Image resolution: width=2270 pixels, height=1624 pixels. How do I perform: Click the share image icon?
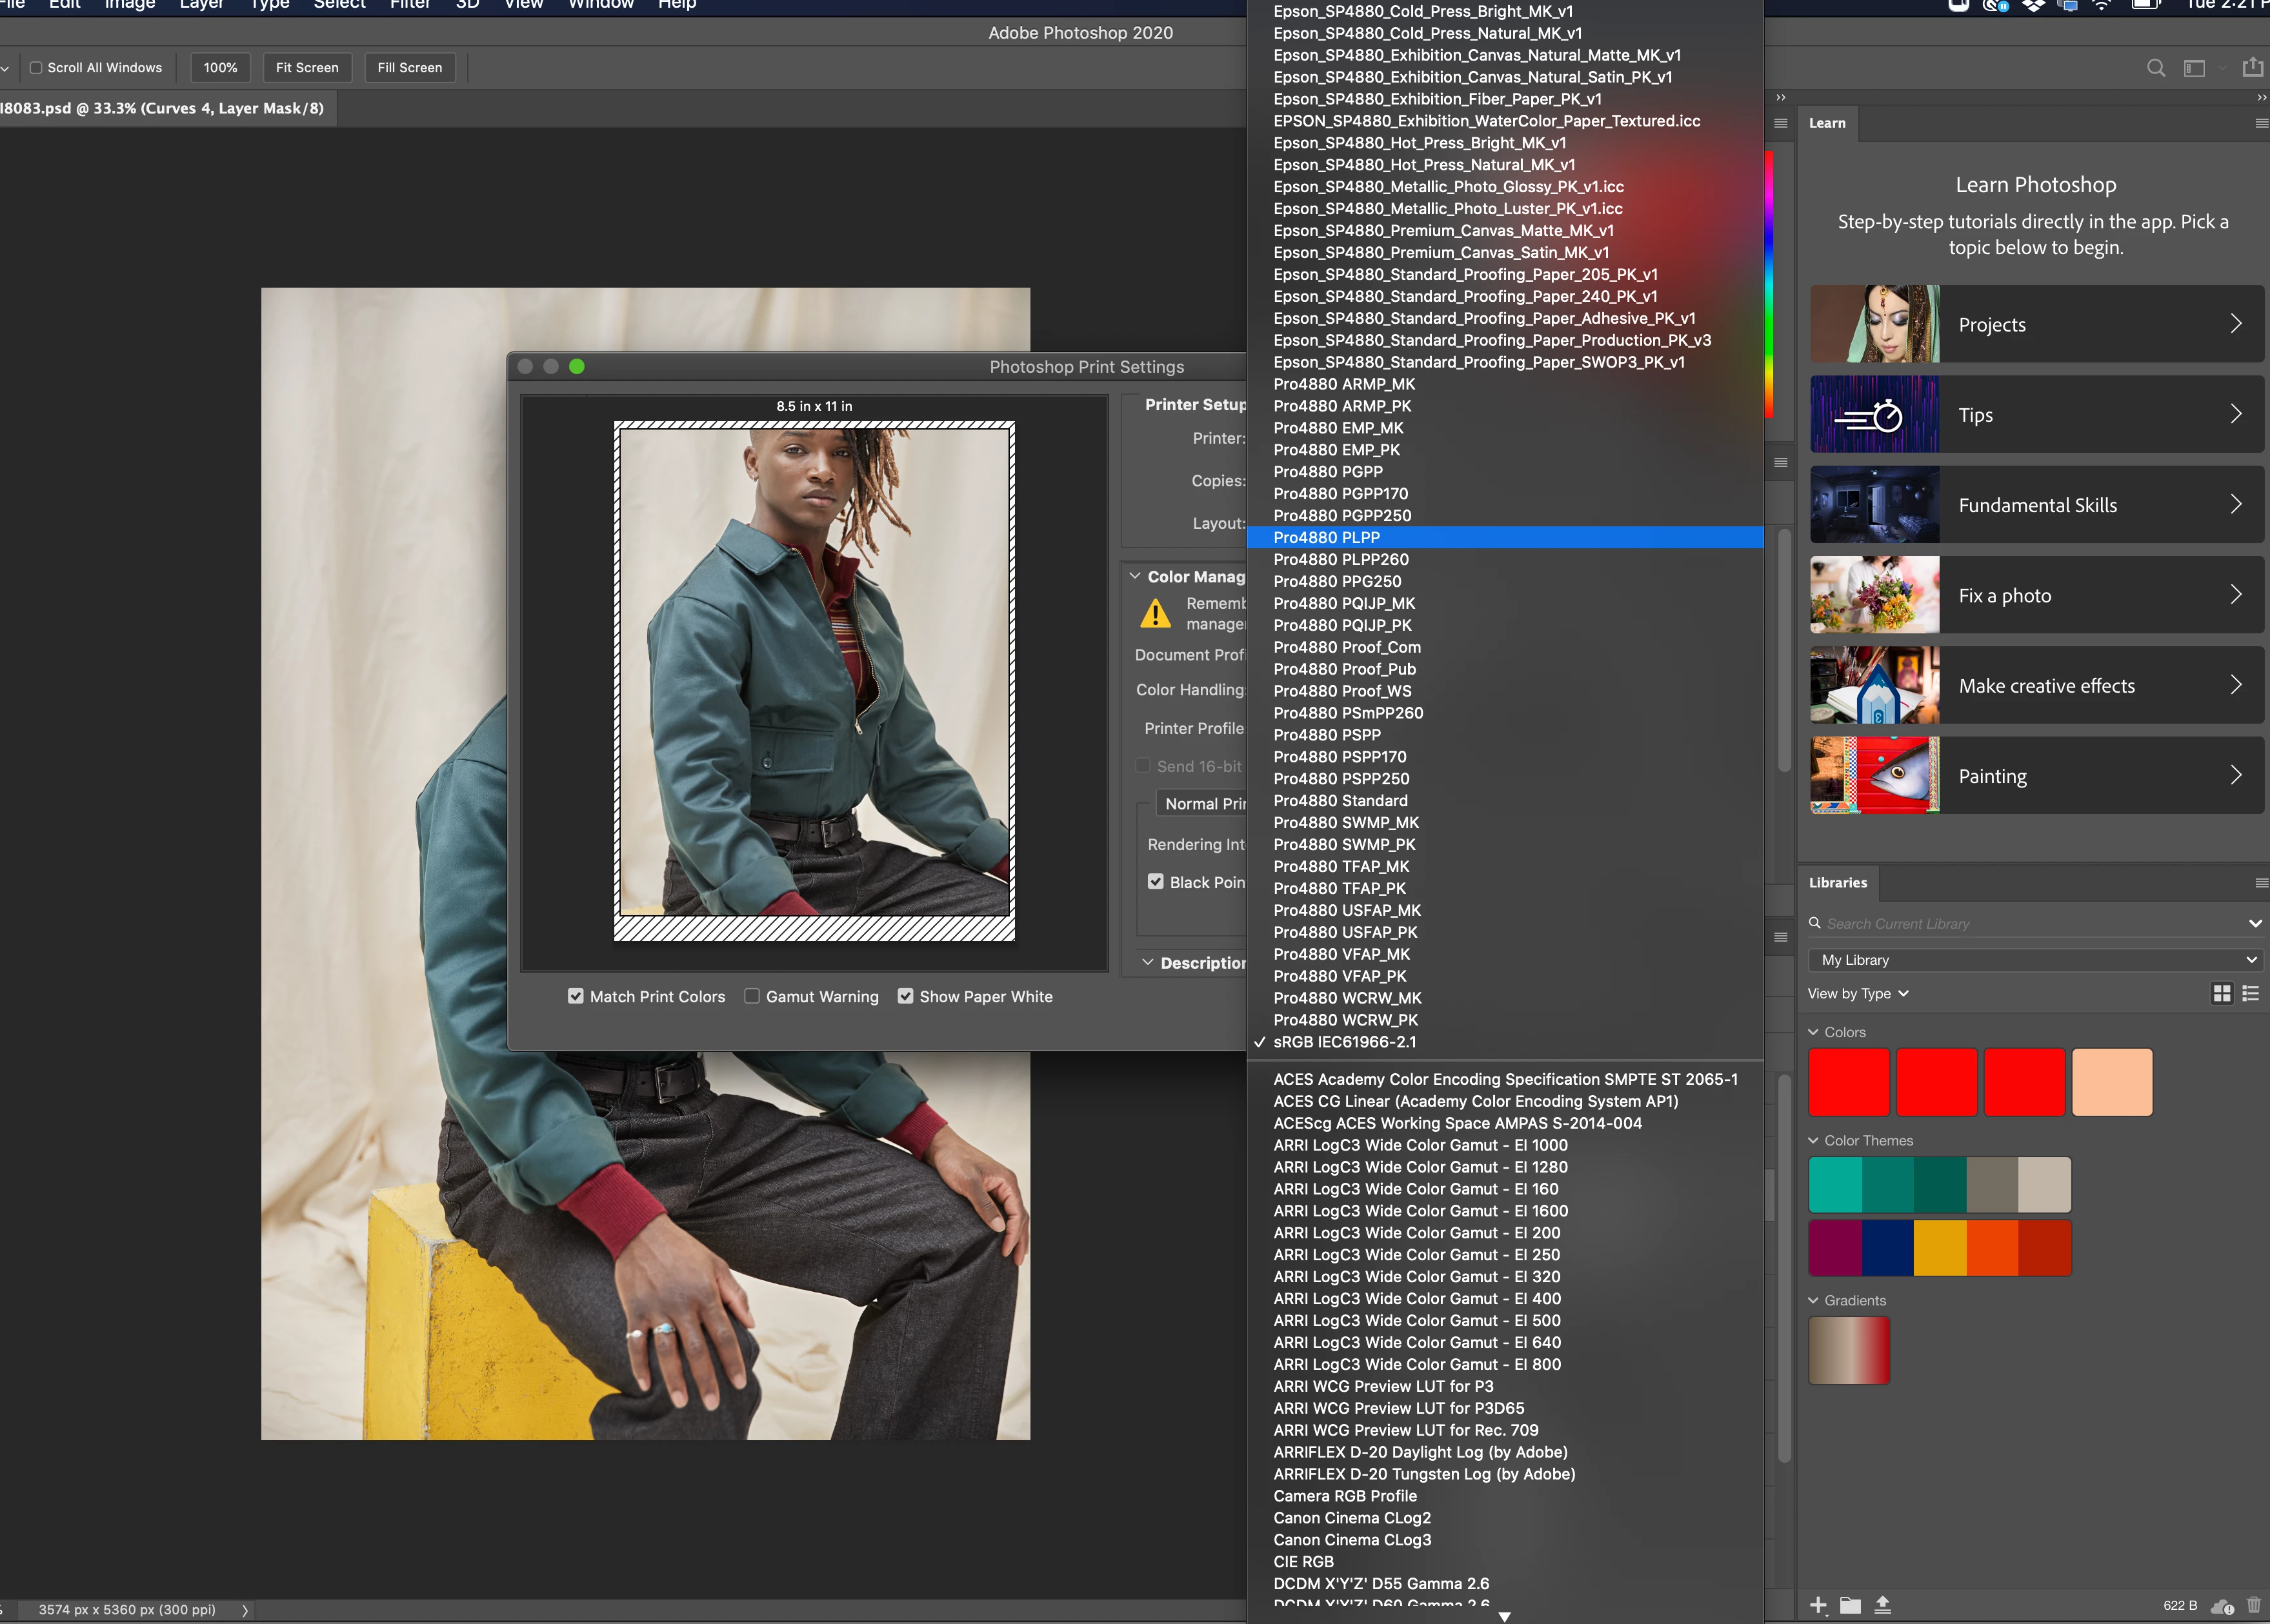2252,67
